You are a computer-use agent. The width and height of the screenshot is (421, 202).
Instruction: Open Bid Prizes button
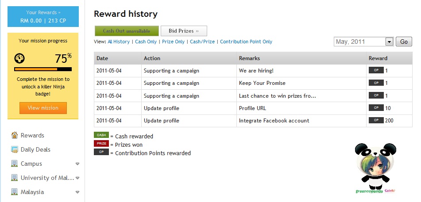(184, 31)
